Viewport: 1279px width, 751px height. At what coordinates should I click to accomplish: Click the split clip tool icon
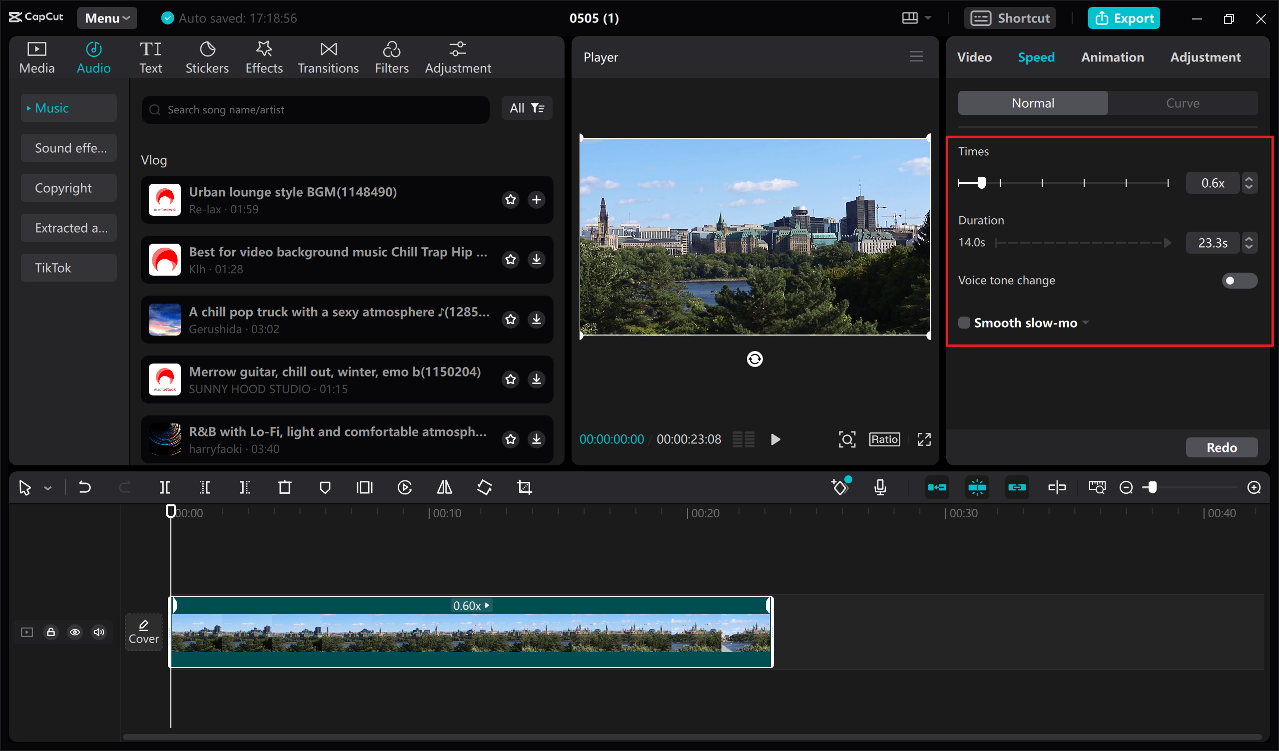164,488
